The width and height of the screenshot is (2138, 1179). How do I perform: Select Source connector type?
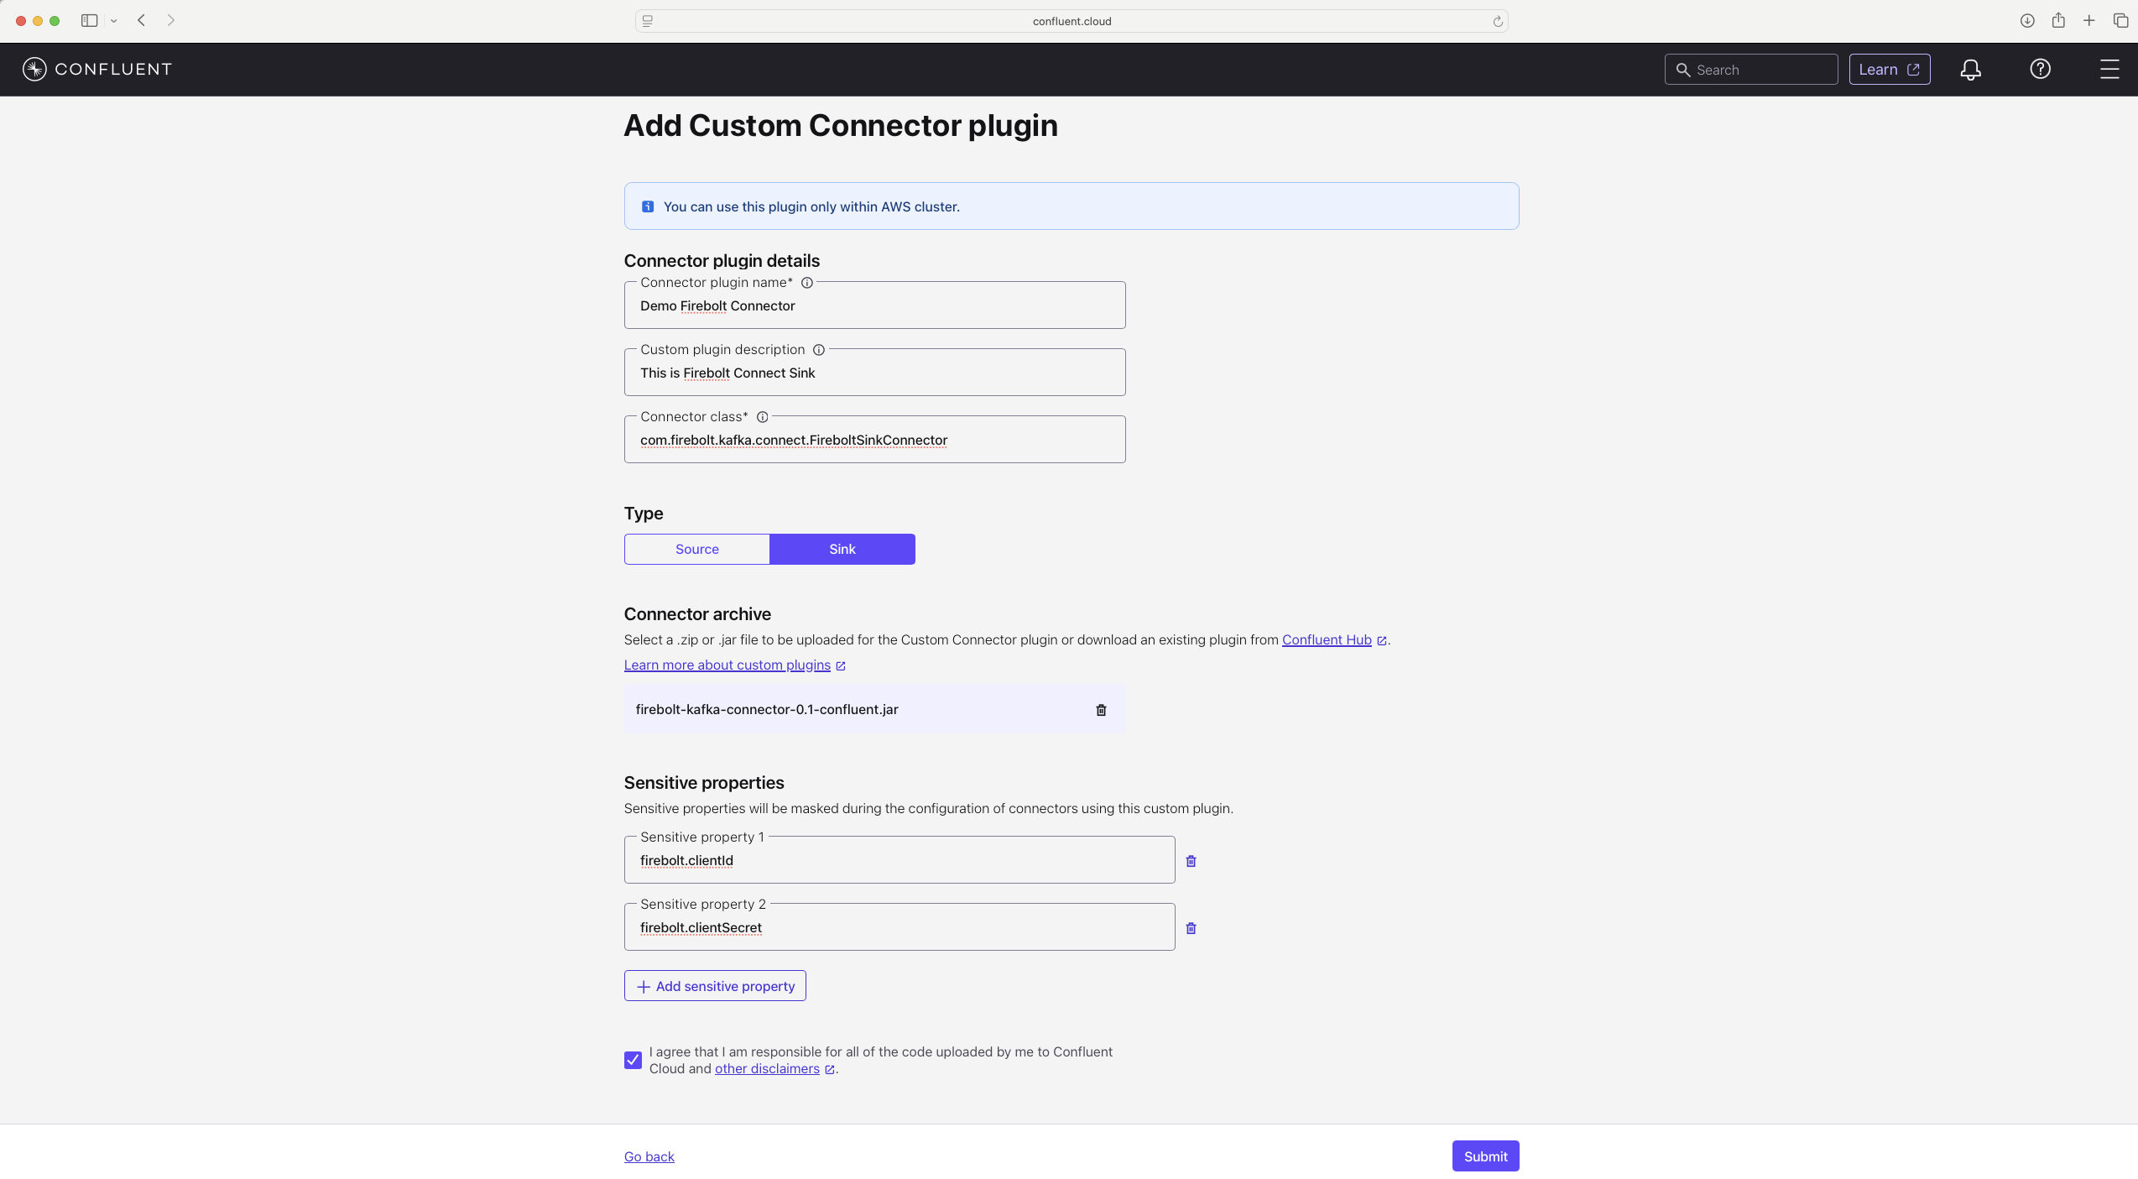pyautogui.click(x=696, y=549)
